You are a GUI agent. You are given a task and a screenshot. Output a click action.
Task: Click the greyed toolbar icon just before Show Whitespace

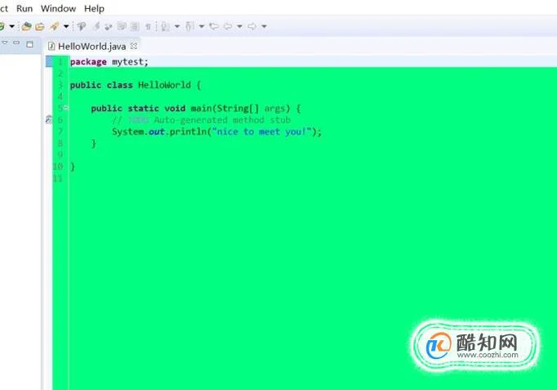[x=135, y=26]
